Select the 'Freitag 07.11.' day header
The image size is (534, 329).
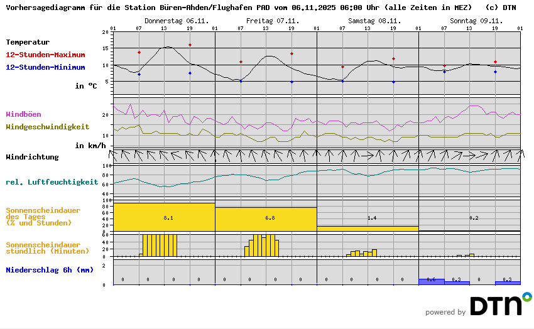pos(273,21)
